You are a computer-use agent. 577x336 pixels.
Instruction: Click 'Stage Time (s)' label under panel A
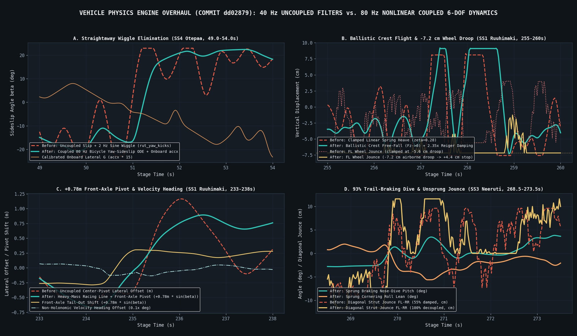pyautogui.click(x=156, y=174)
